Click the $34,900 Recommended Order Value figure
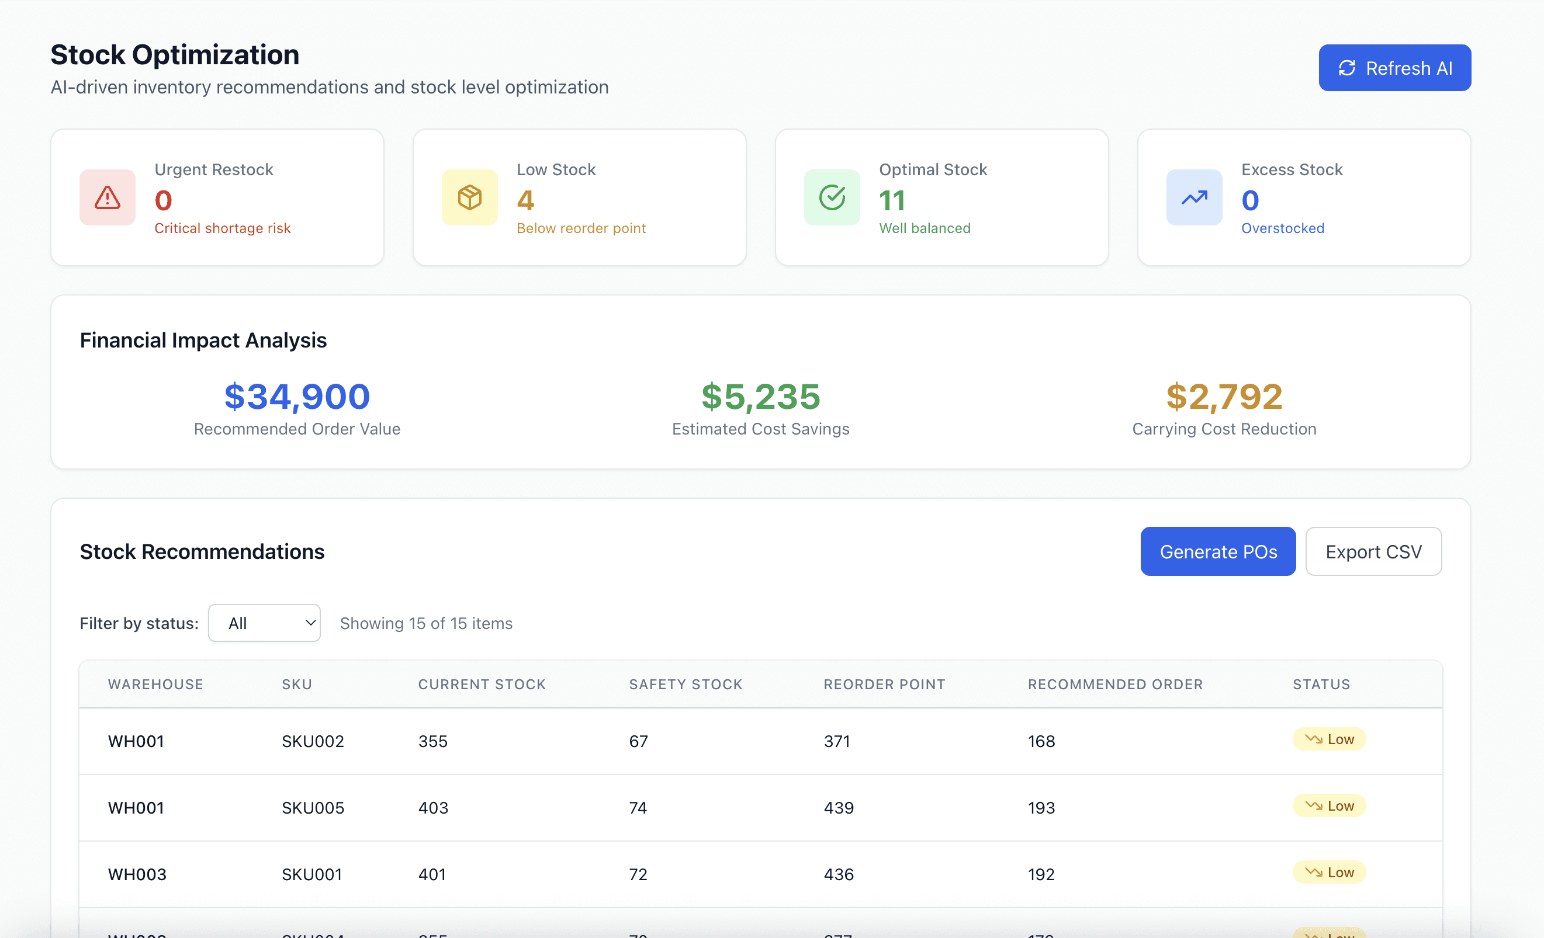Image resolution: width=1544 pixels, height=938 pixels. click(x=297, y=397)
